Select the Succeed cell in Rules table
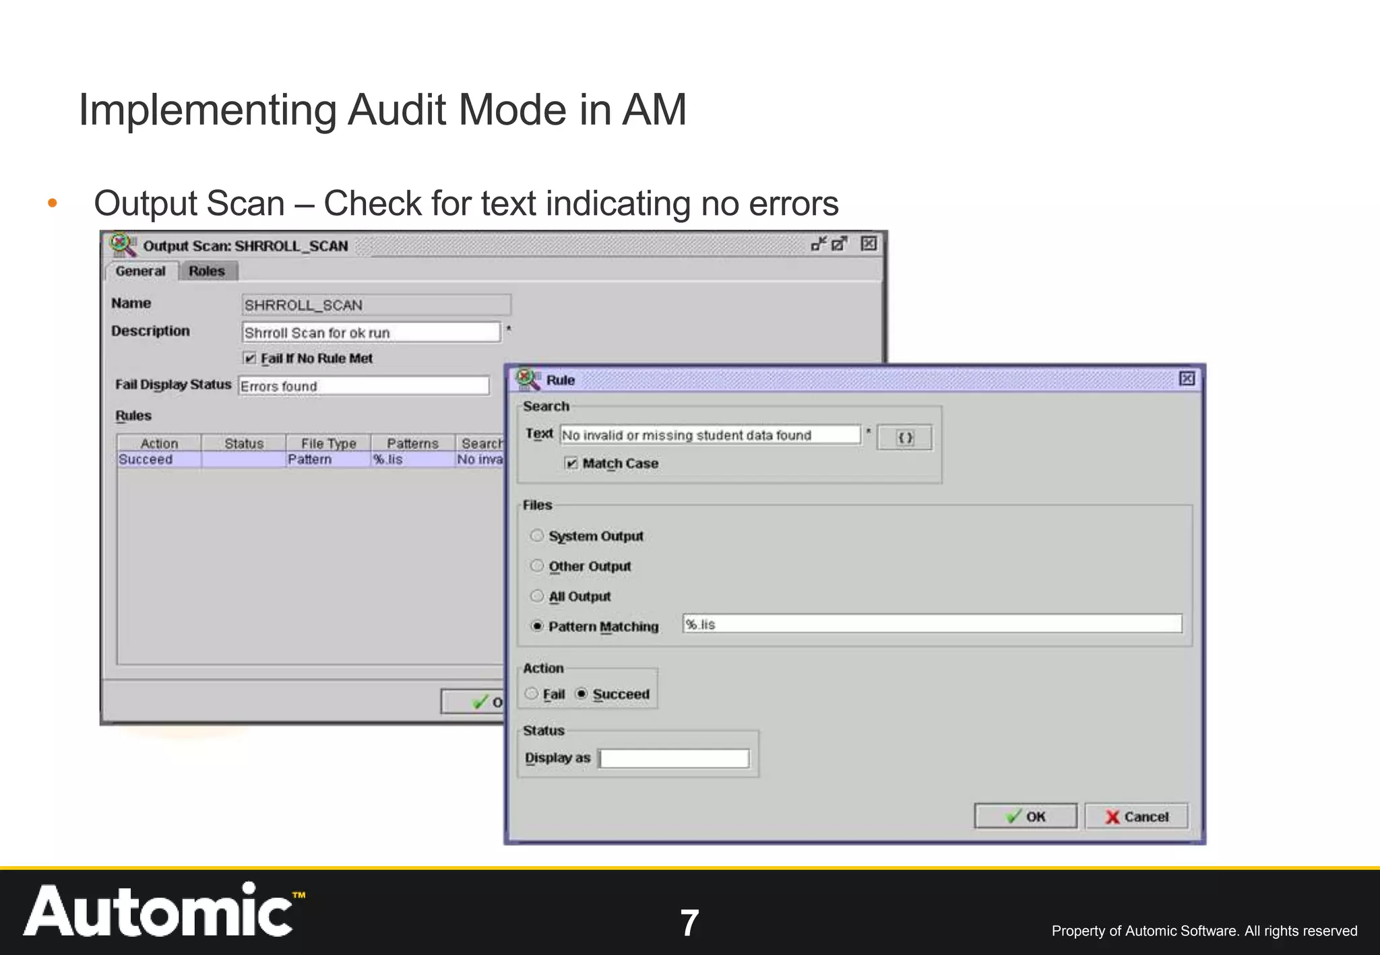This screenshot has height=955, width=1380. [x=159, y=459]
